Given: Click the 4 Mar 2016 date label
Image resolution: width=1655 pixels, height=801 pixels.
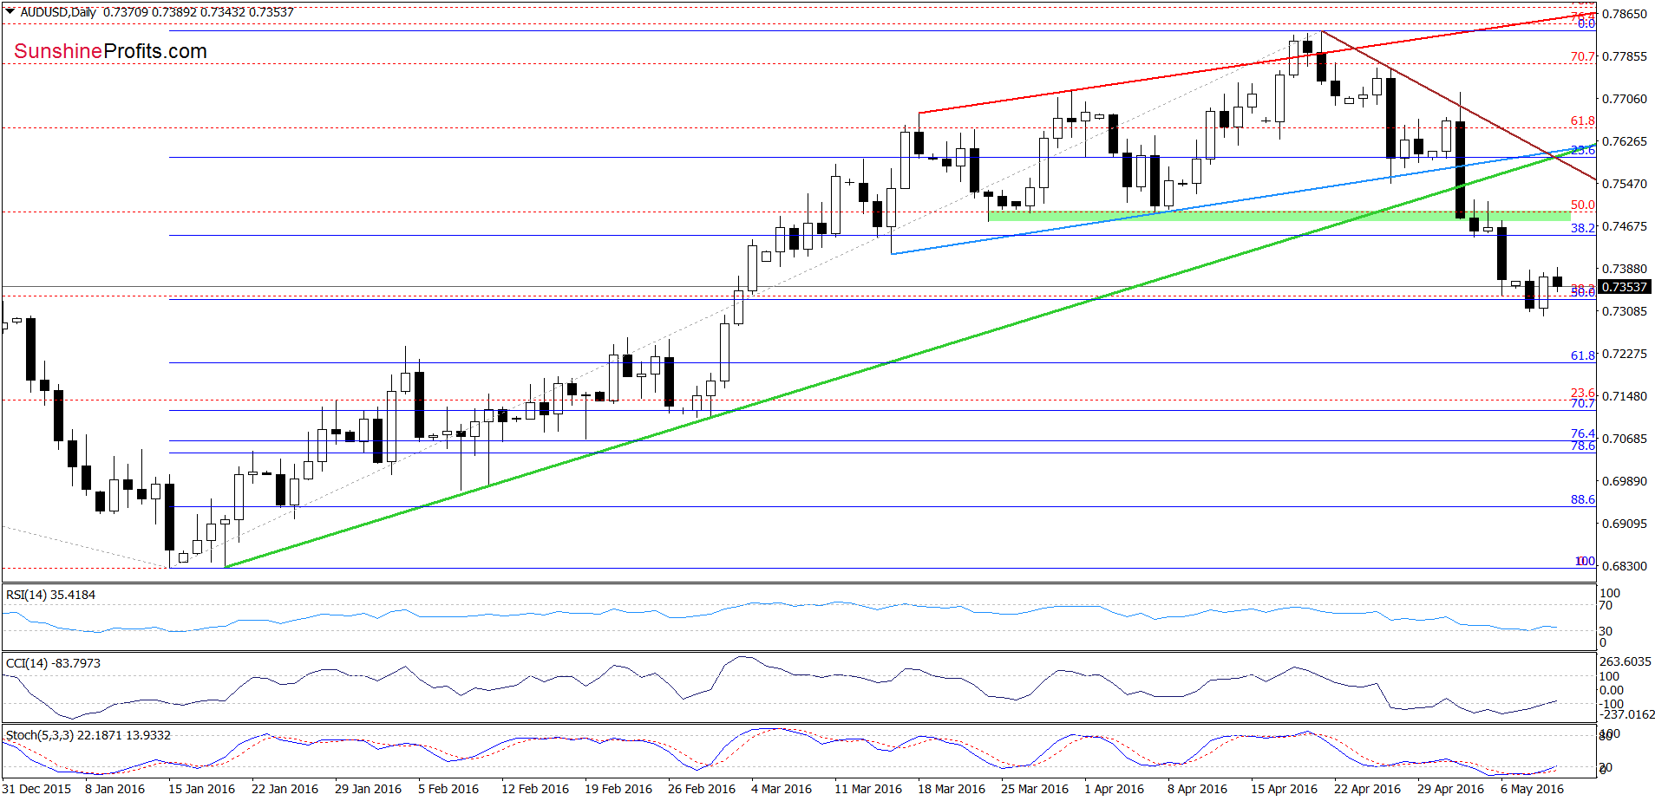Looking at the screenshot, I should tap(782, 789).
